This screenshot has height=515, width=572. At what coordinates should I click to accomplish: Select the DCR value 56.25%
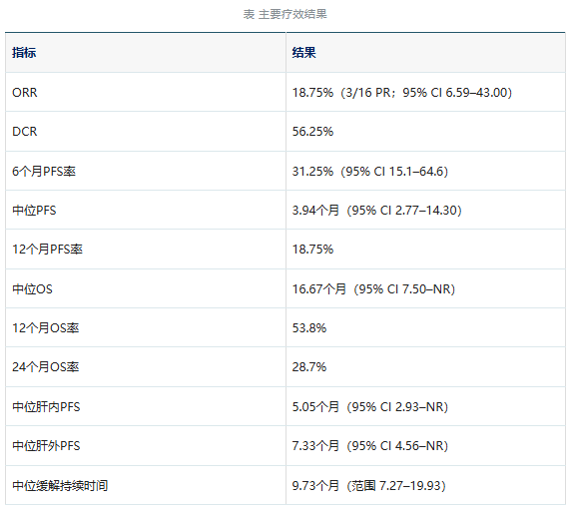click(x=312, y=132)
